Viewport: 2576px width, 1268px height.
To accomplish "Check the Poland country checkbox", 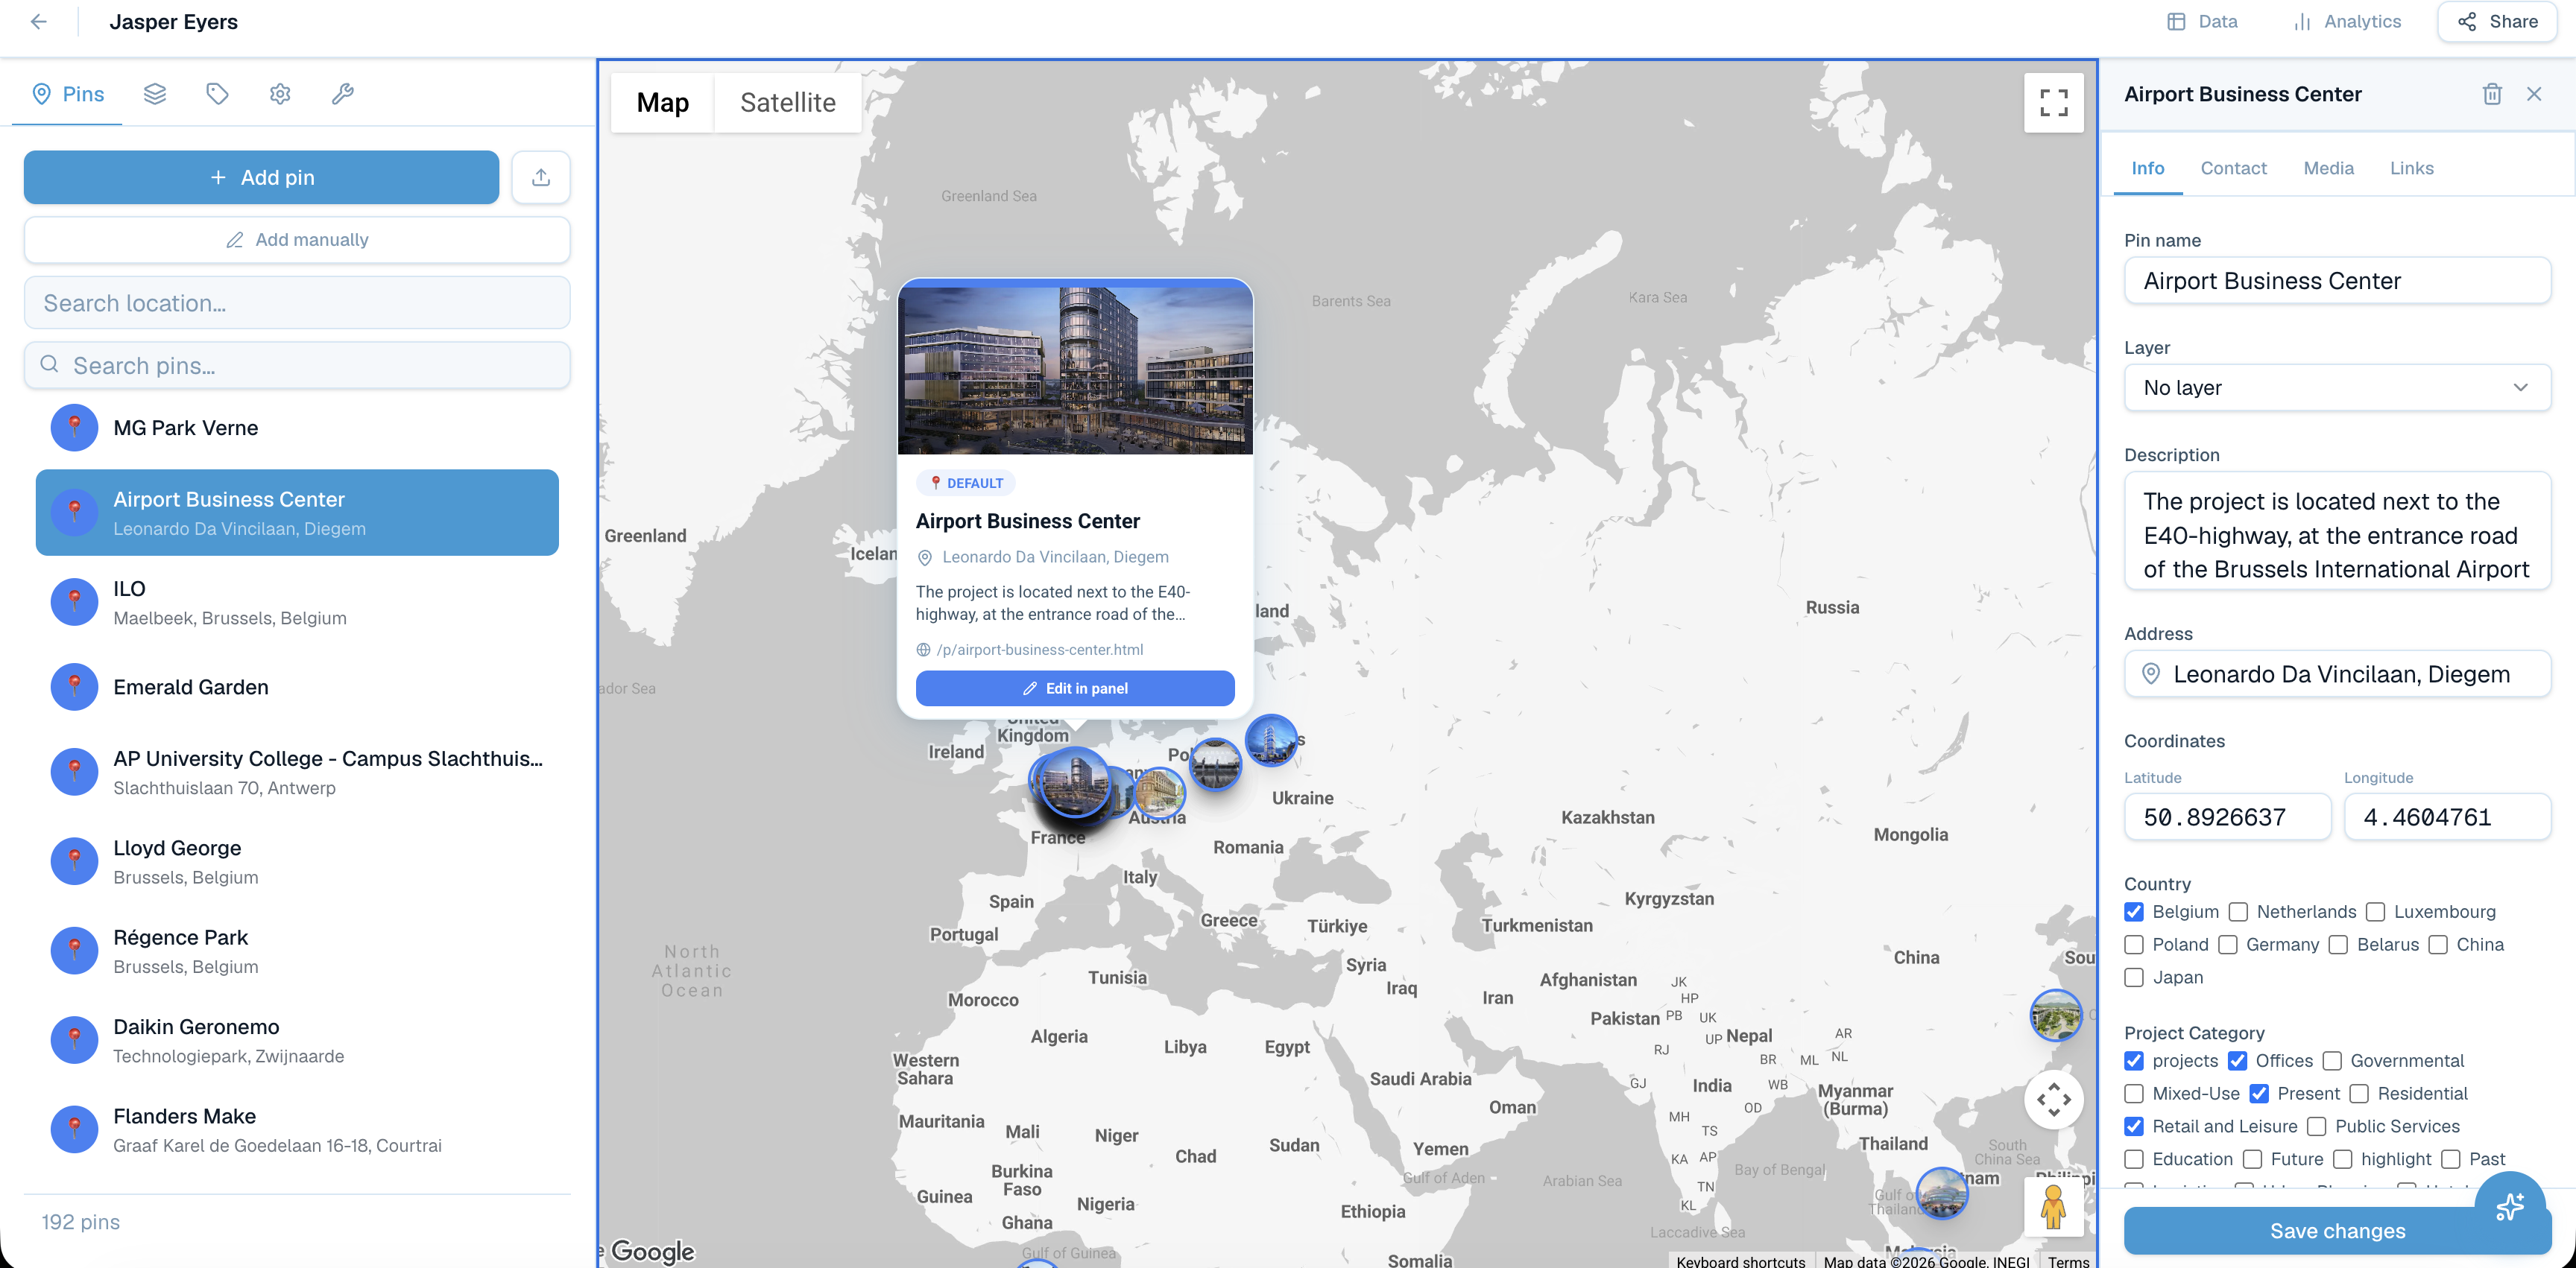I will (2134, 944).
